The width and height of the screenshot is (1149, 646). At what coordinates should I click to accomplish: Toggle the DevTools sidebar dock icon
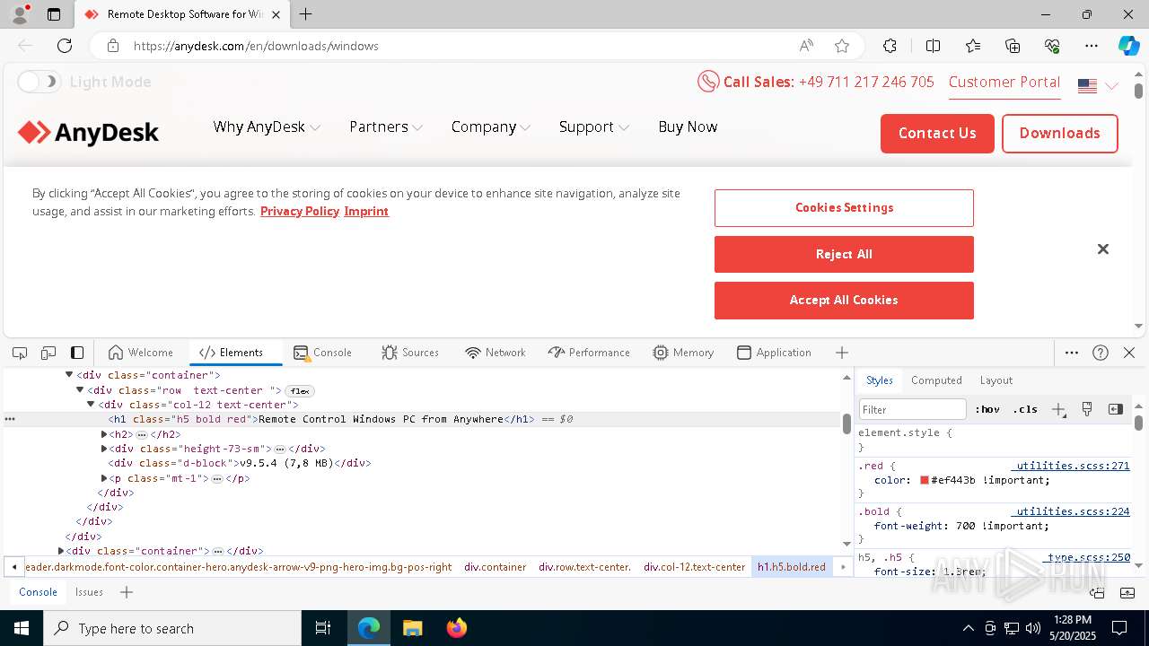coord(77,353)
